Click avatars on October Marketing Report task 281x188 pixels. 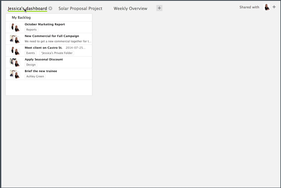[15, 27]
